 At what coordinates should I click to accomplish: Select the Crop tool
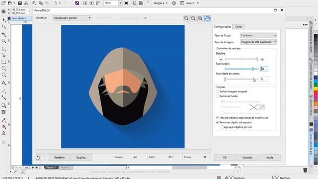pyautogui.click(x=3, y=34)
